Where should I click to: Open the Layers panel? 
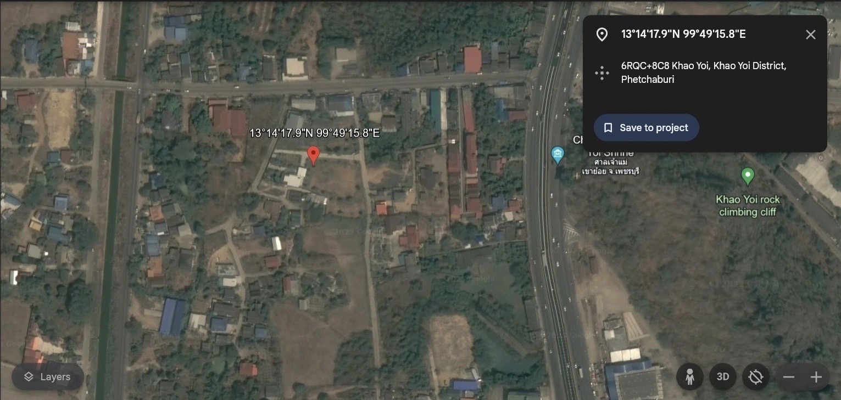(48, 377)
